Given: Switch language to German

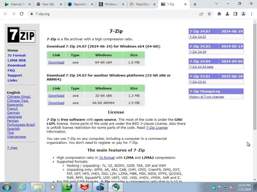Looking at the screenshot, I should tap(14, 113).
